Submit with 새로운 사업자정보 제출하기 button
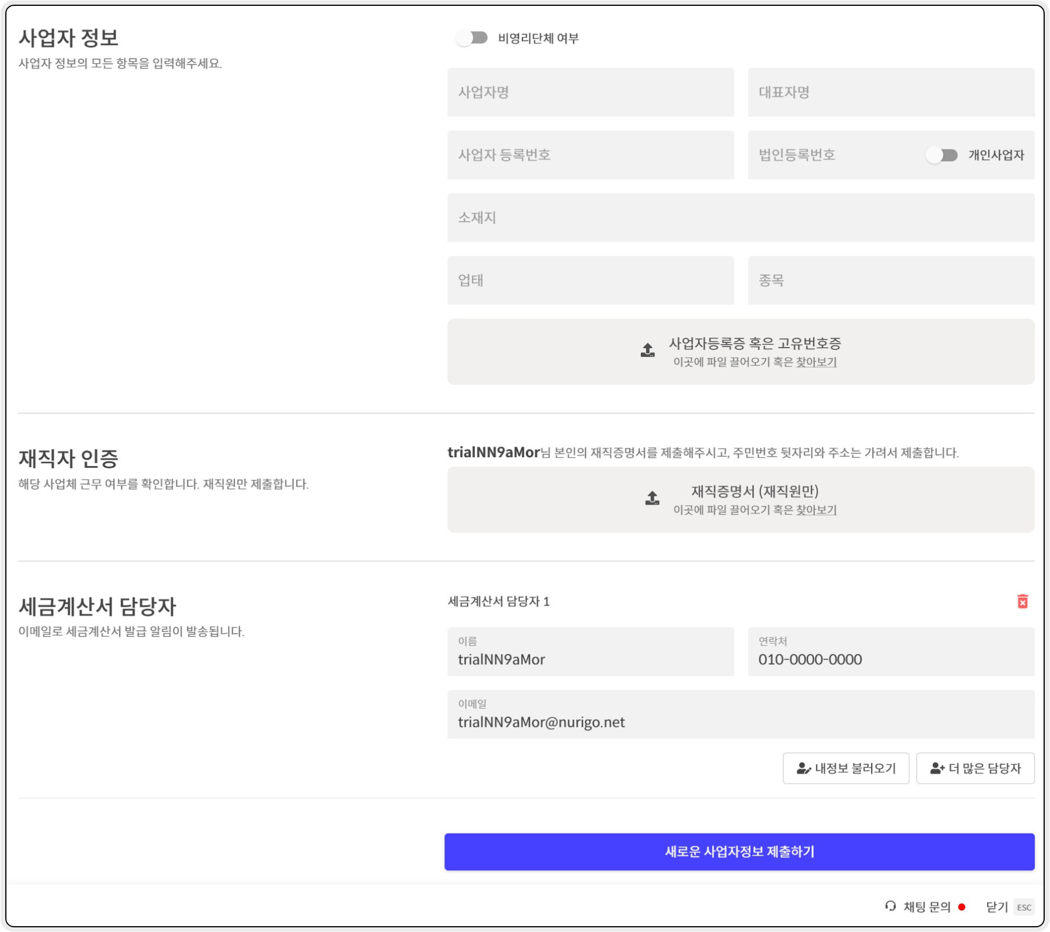Image resolution: width=1050 pixels, height=932 pixels. (739, 852)
